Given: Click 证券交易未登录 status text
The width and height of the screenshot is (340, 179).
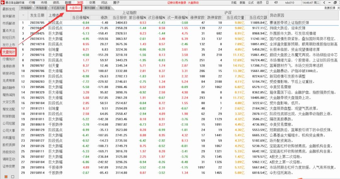Looking at the screenshot, I should [177, 3].
